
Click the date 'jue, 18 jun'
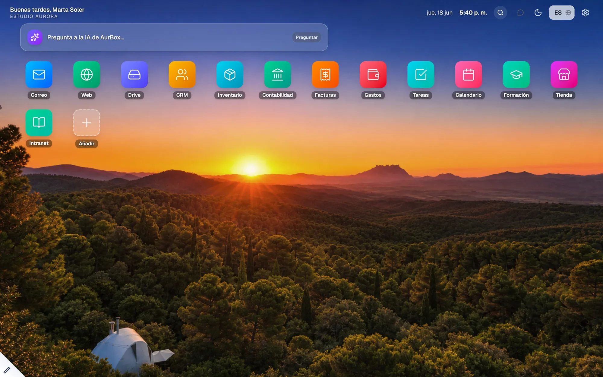click(x=440, y=13)
